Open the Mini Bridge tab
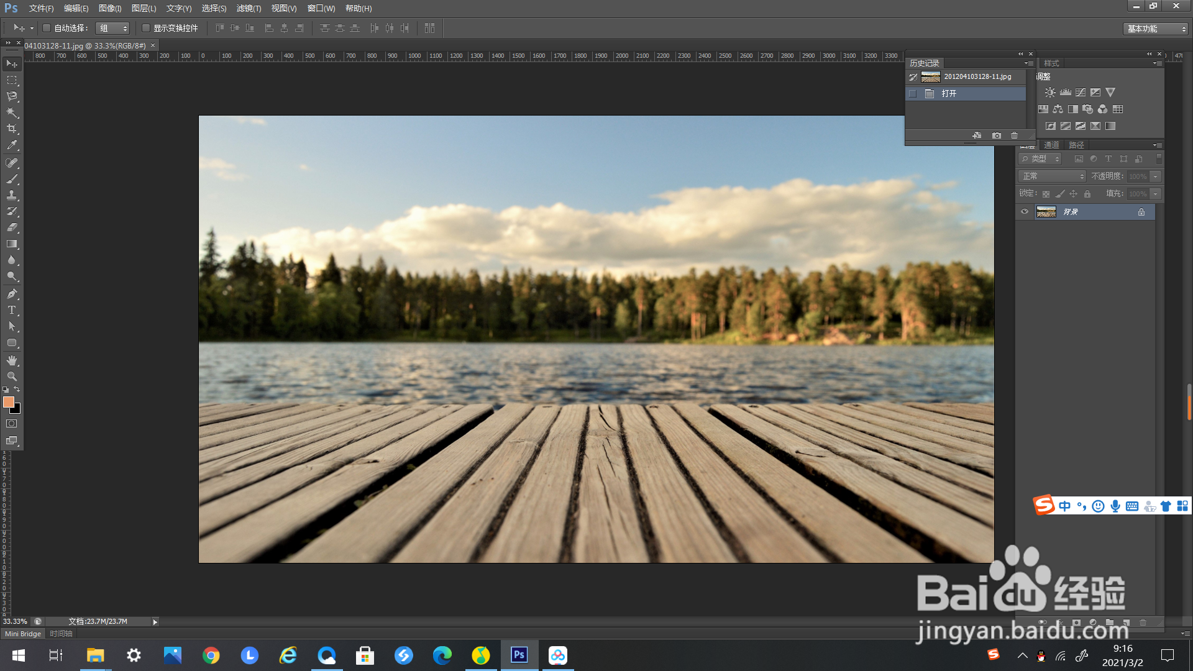 [23, 634]
